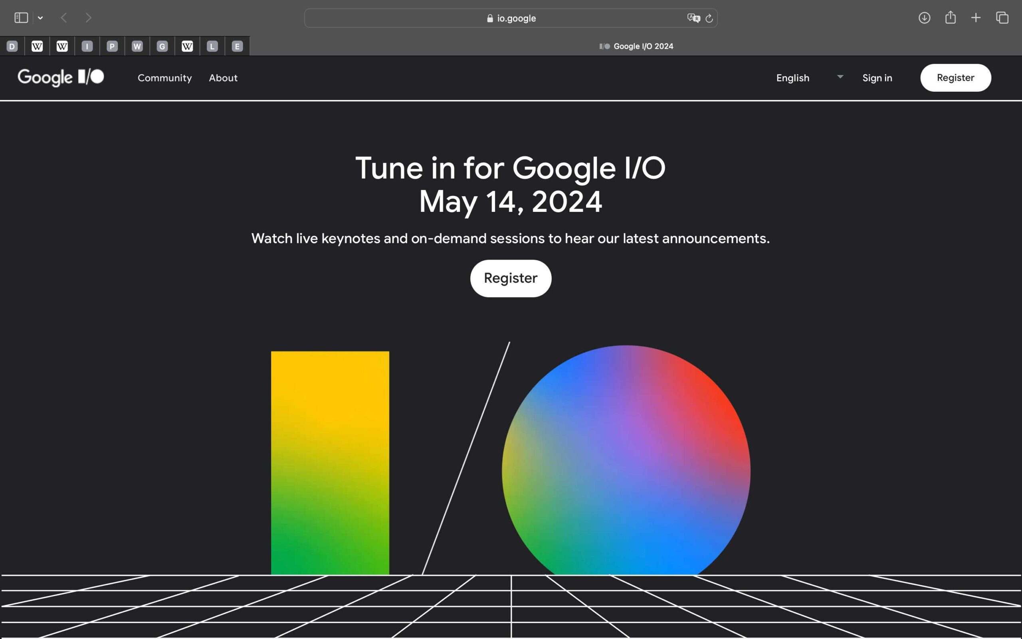The width and height of the screenshot is (1022, 639).
Task: Open the tab group dropdown chevron
Action: (x=40, y=18)
